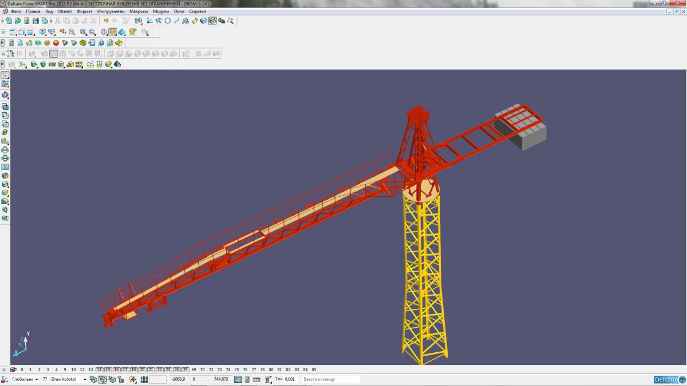Click the zoom magnifier icon in view toolbar
The height and width of the screenshot is (386, 687).
tap(72, 31)
